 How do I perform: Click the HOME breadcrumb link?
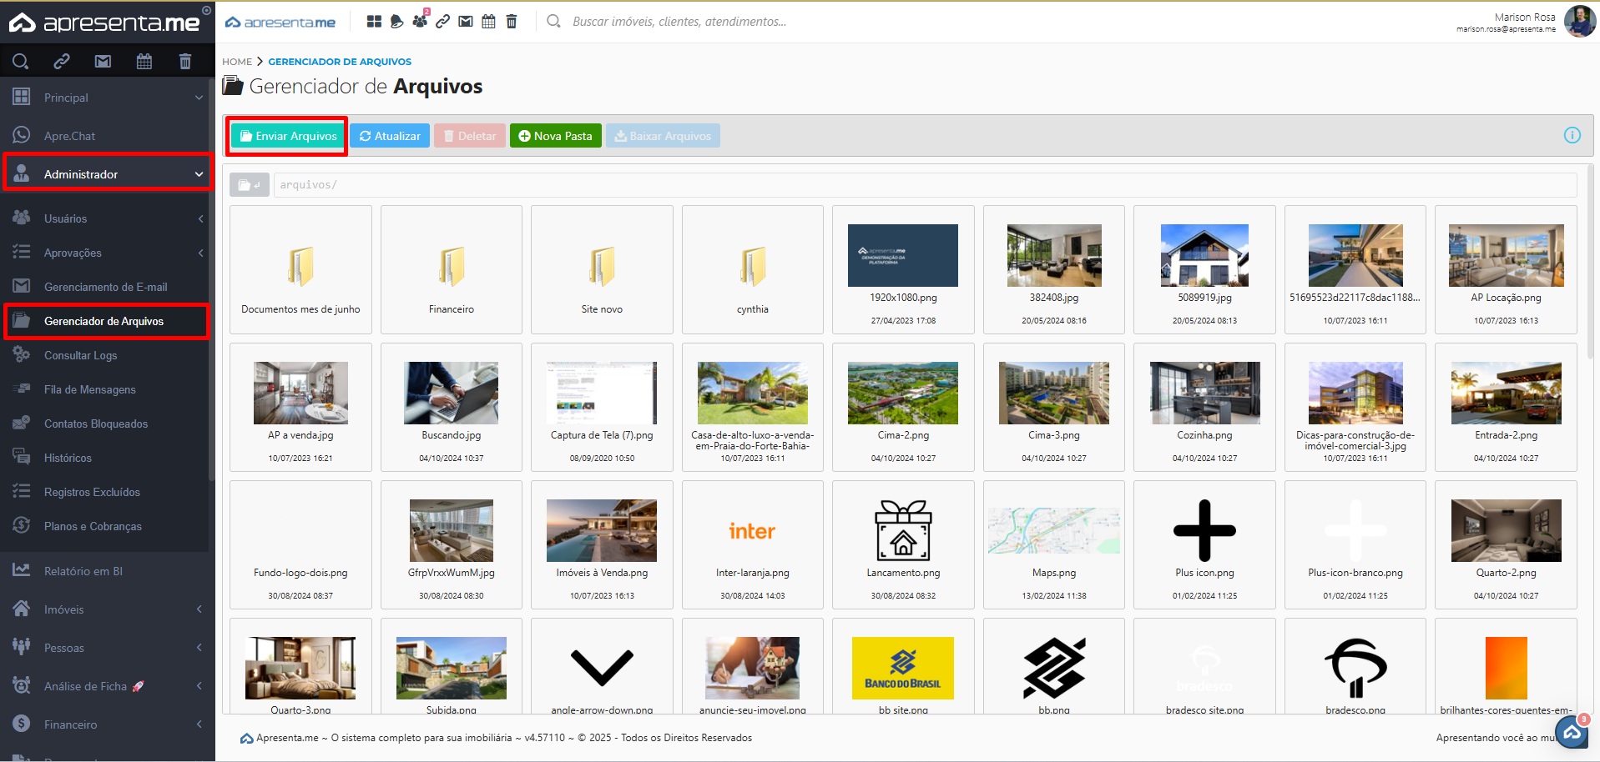pos(237,62)
